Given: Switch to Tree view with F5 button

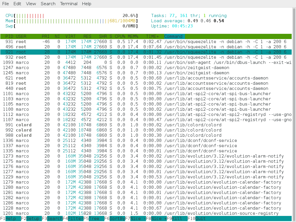Looking at the screenshot, I should click(x=94, y=219).
